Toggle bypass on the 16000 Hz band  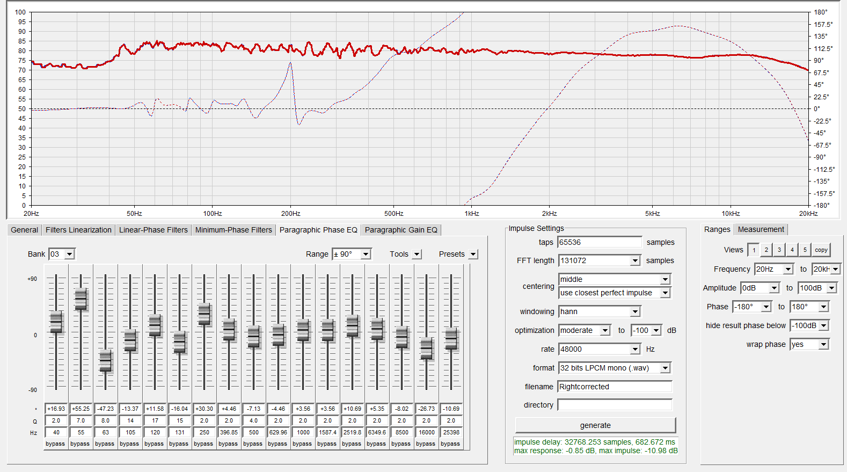(426, 444)
